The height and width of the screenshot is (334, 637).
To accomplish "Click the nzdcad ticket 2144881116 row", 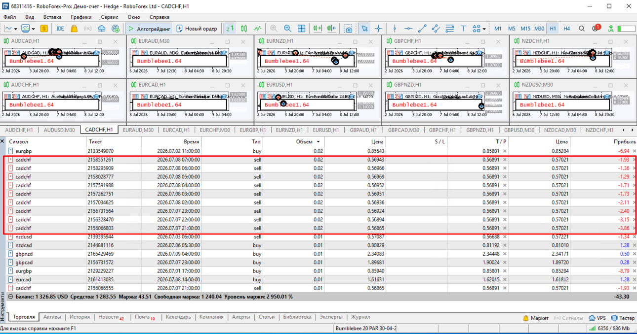I will point(321,245).
